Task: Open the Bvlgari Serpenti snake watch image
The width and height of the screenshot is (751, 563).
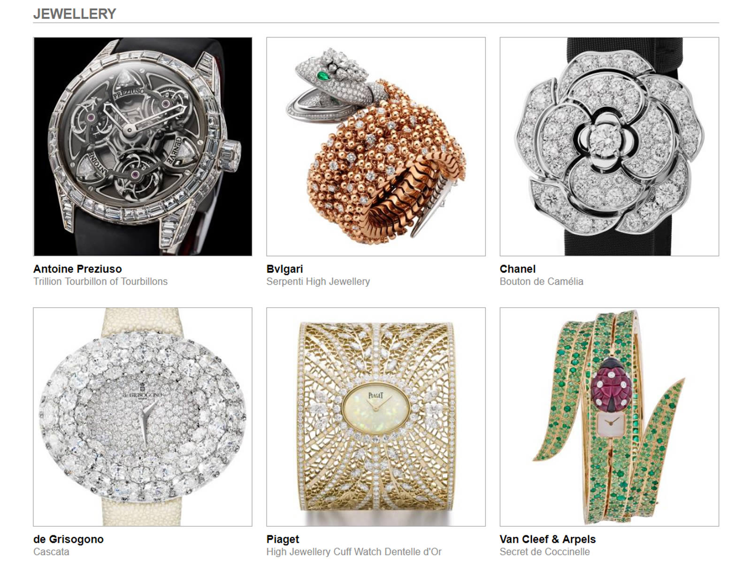Action: 376,147
